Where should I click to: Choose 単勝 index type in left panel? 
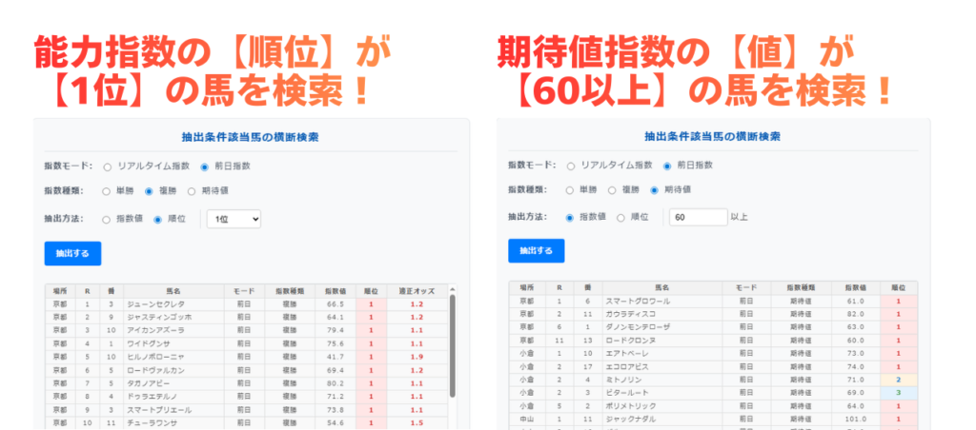108,191
